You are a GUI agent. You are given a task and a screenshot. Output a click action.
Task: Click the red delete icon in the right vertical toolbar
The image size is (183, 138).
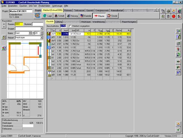tap(178, 49)
